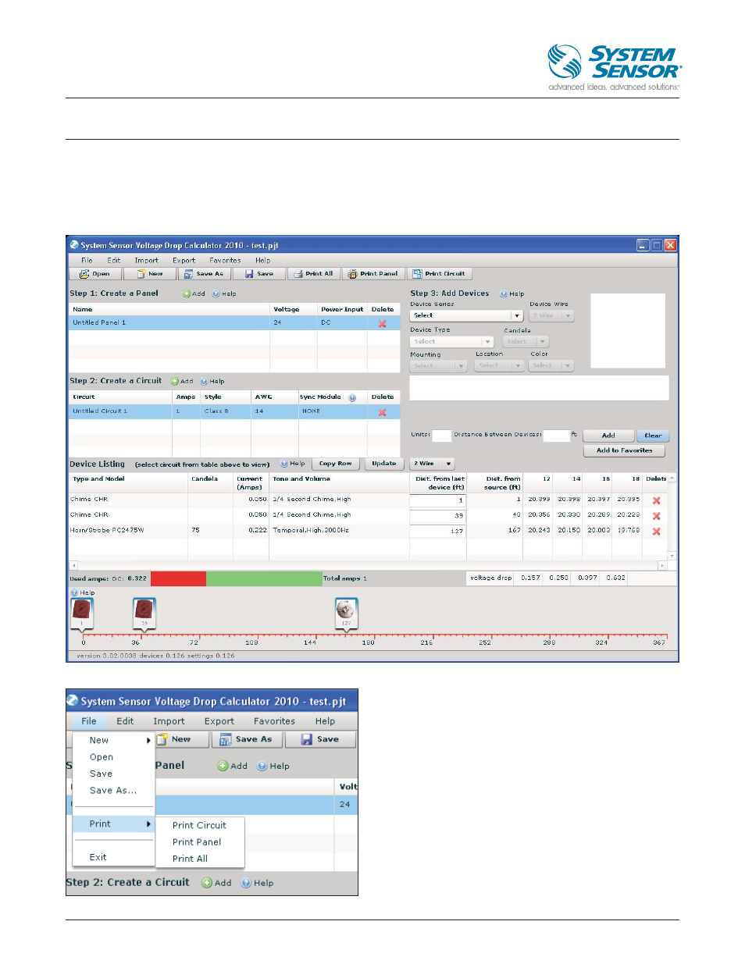Image resolution: width=745 pixels, height=964 pixels.
Task: Open the Favorites menu in the full calculator window
Action: [x=225, y=261]
